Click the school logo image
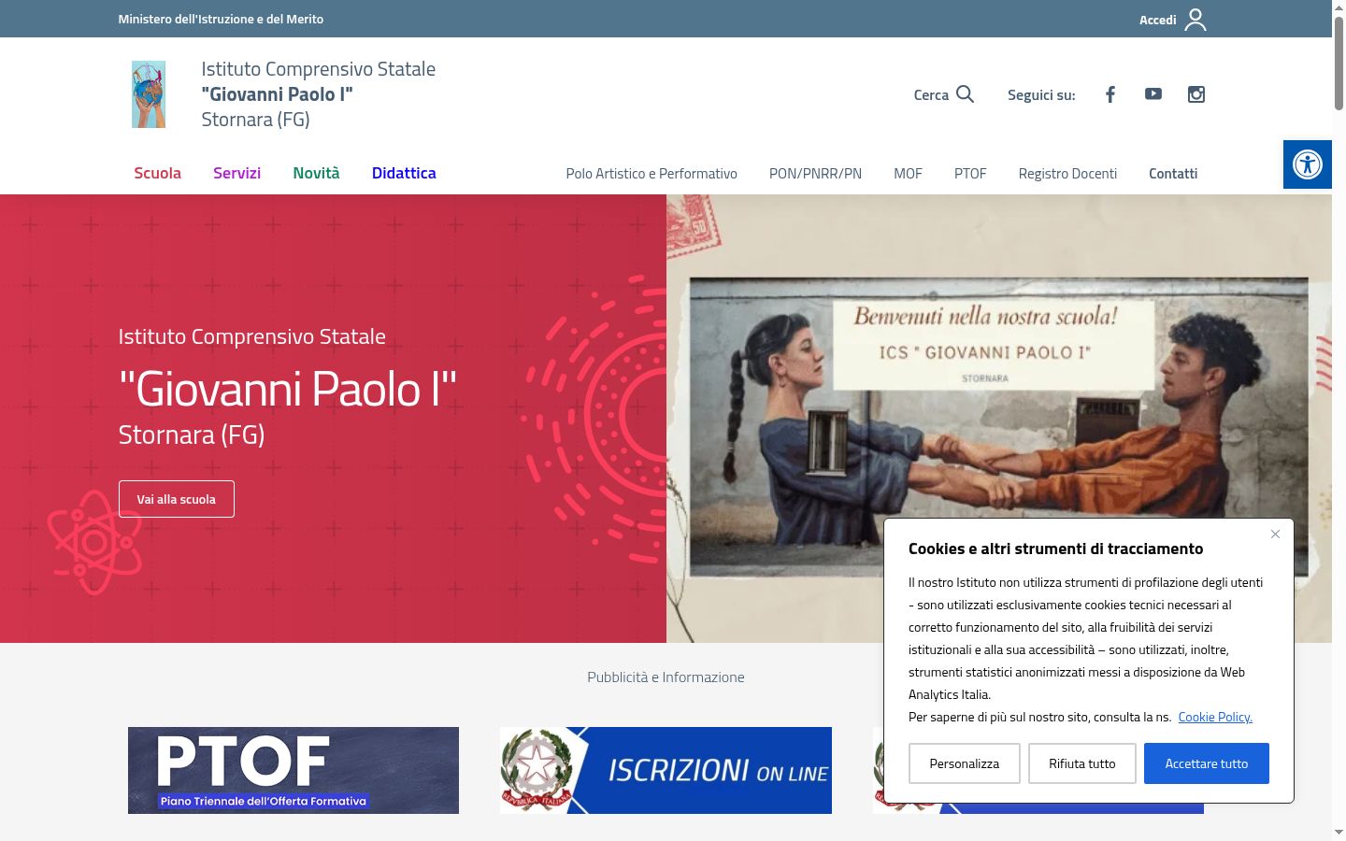The height and width of the screenshot is (841, 1346). [x=149, y=94]
